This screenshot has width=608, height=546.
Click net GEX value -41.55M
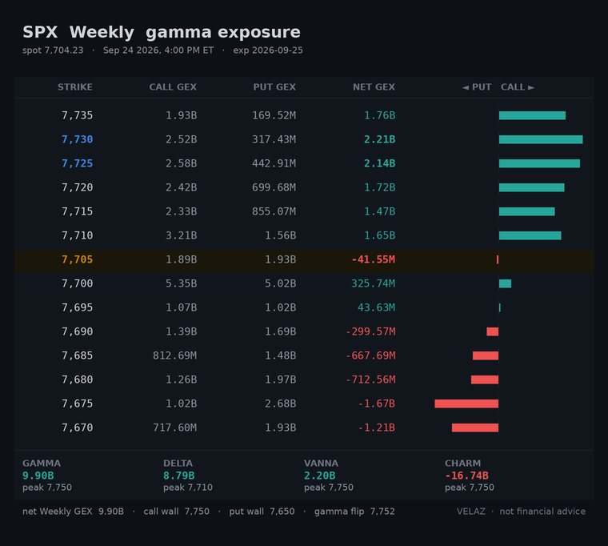(373, 259)
